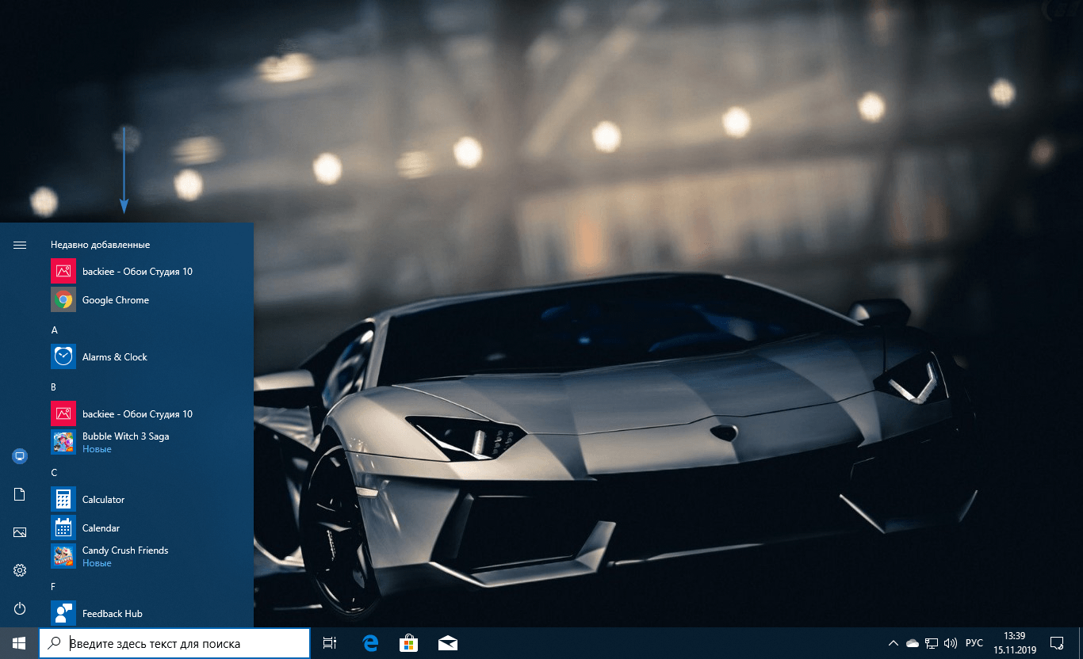Open Feedback Hub app
Screen dimensions: 1083x659
click(112, 614)
